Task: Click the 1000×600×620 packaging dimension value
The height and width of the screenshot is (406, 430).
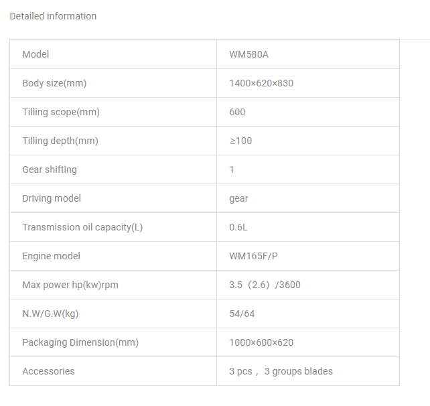Action: pyautogui.click(x=261, y=342)
